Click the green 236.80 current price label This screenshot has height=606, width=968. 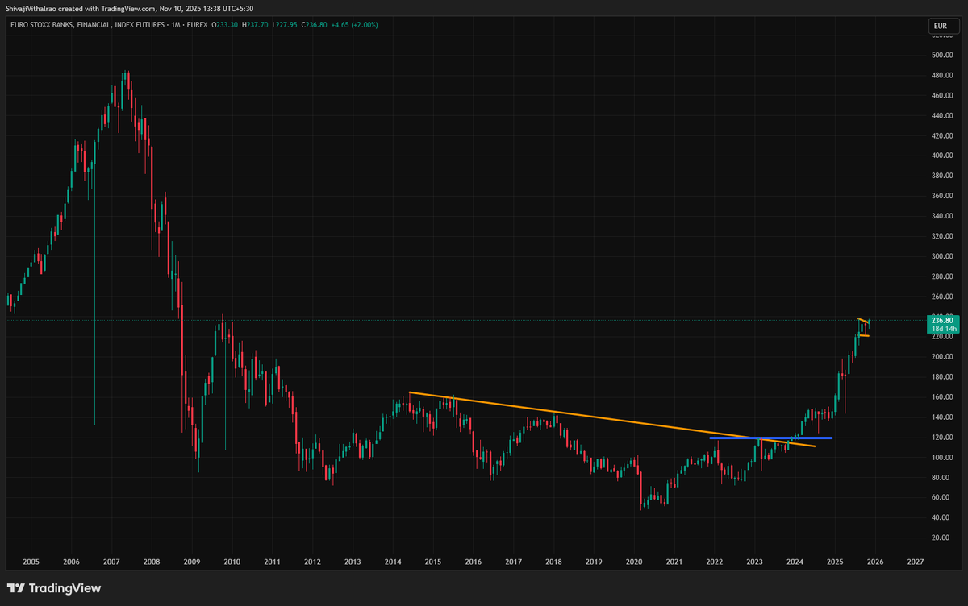(x=941, y=320)
